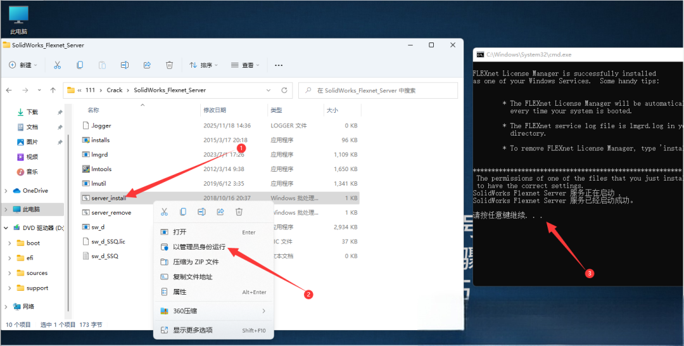
Task: Select the server_install batch file
Action: tap(220, 198)
